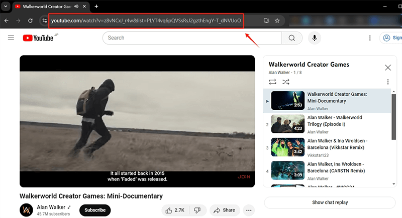Dislike this video
This screenshot has width=402, height=218.
[x=197, y=210]
